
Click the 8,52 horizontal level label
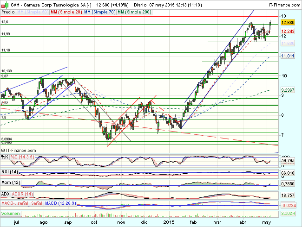click(x=5, y=103)
